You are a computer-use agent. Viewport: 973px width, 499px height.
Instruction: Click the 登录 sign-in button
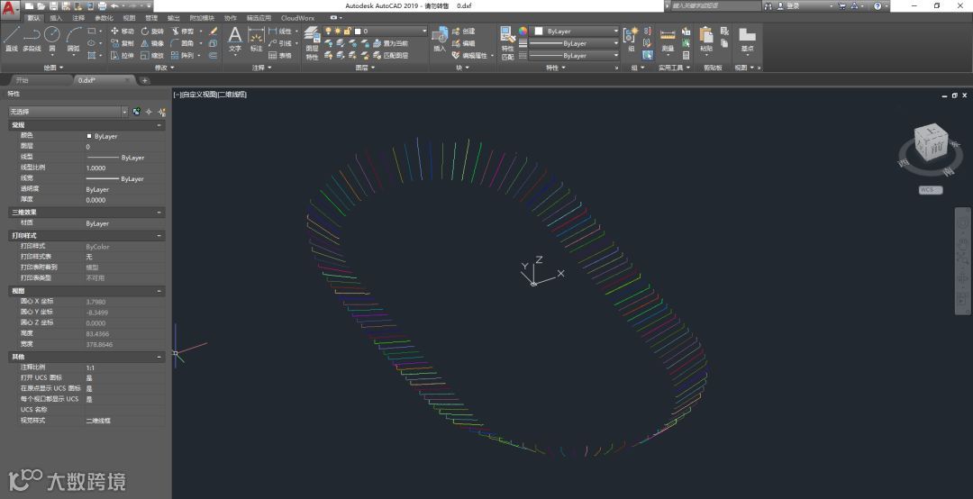[x=788, y=5]
